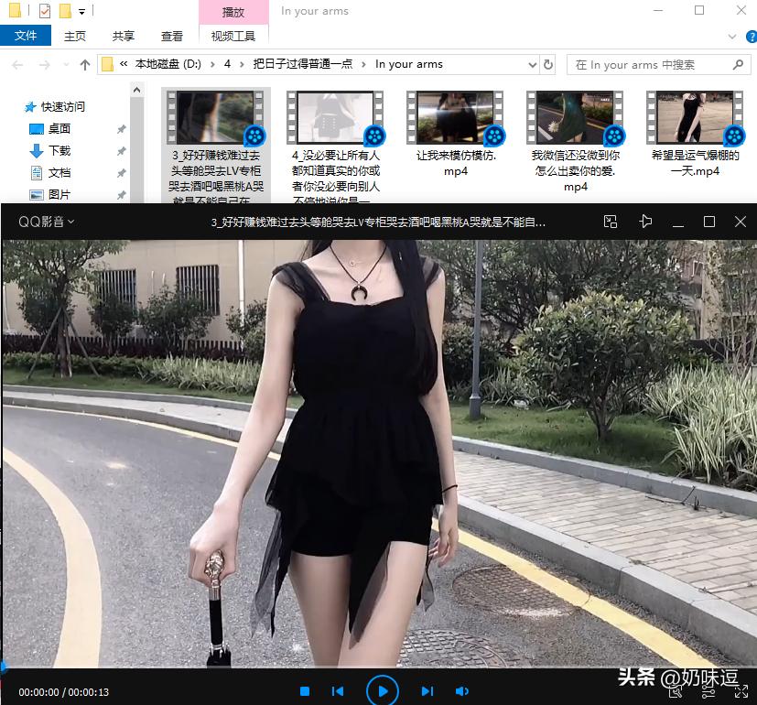
Task: Switch to the 播放 ribbon tab
Action: pos(233,12)
